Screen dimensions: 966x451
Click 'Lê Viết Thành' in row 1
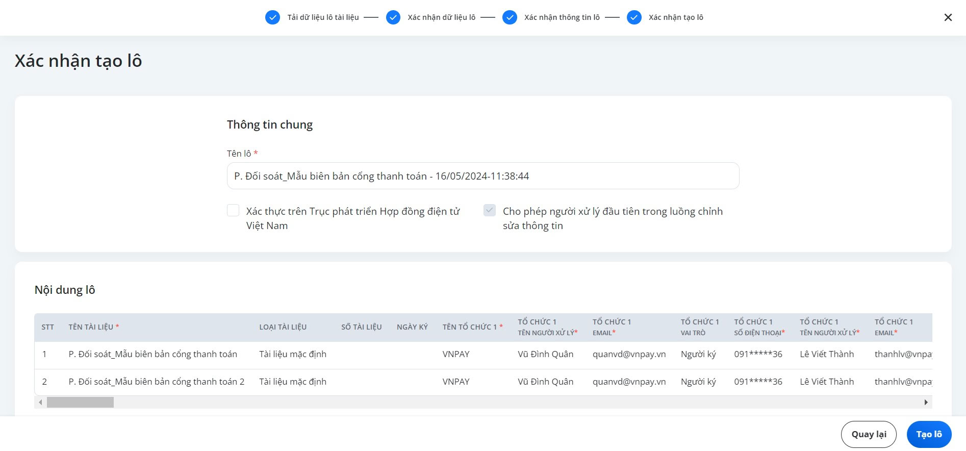pyautogui.click(x=827, y=354)
